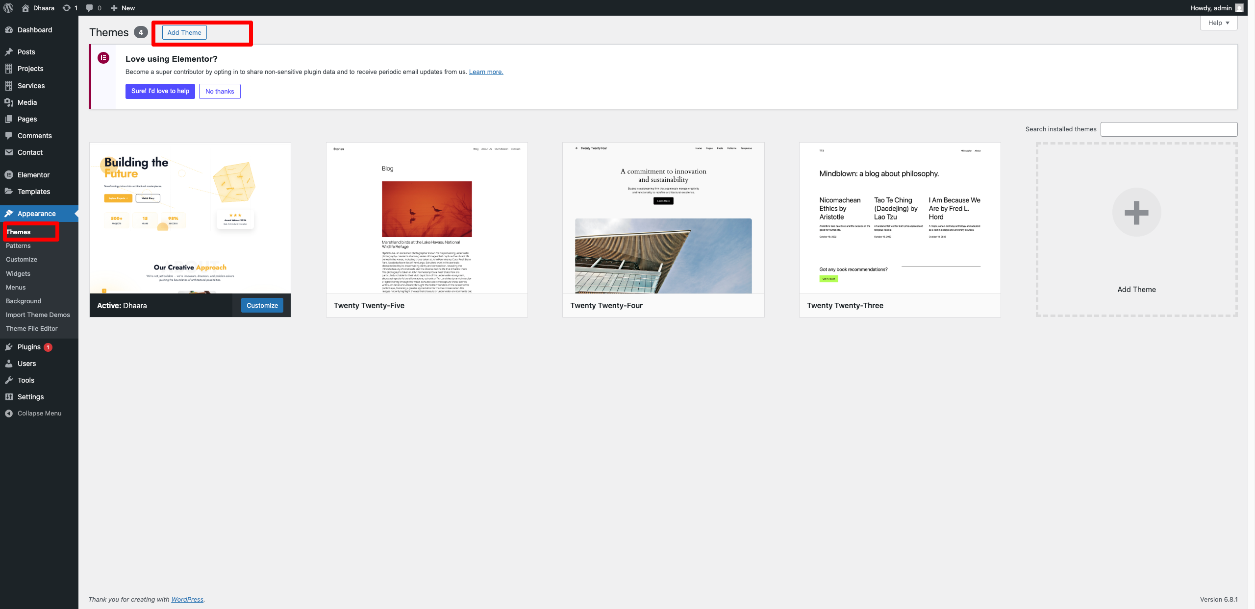The width and height of the screenshot is (1255, 609).
Task: Click the comments bubble icon in admin bar
Action: coord(89,8)
